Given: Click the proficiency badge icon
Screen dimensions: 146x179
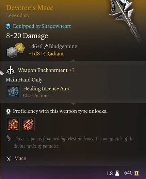Looking at the screenshot, I should [9, 111].
